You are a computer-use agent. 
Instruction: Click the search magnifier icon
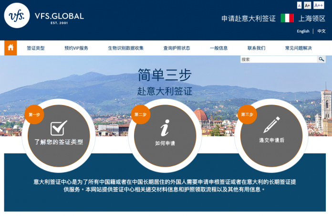(322, 59)
